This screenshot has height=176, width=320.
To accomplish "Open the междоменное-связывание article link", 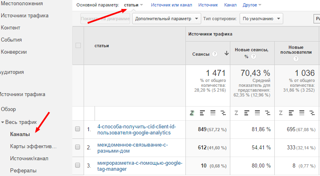I will coord(133,148).
